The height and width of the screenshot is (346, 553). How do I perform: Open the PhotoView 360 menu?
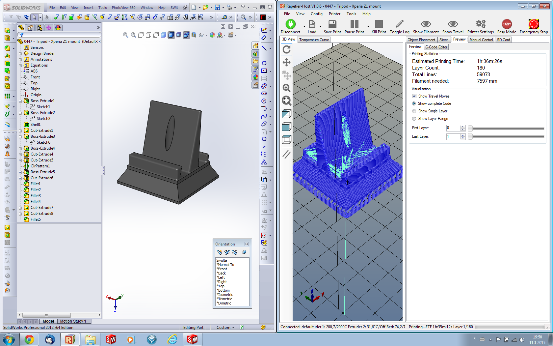tap(123, 8)
